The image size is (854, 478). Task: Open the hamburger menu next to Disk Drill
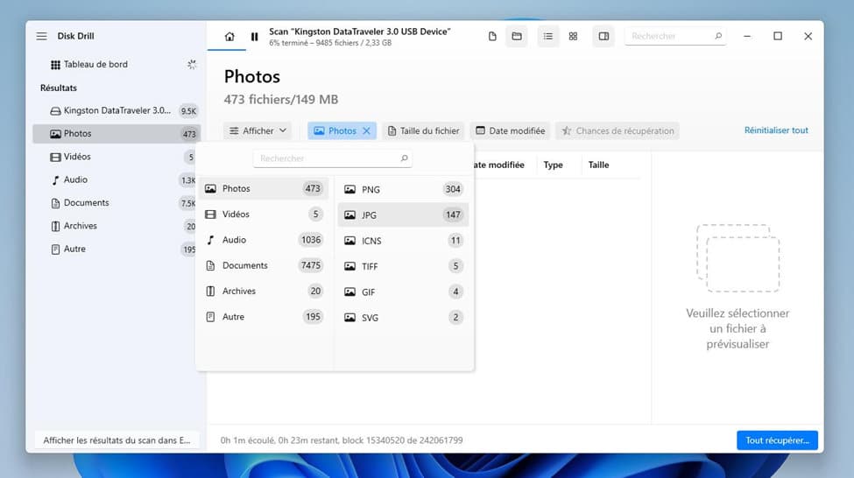click(41, 36)
